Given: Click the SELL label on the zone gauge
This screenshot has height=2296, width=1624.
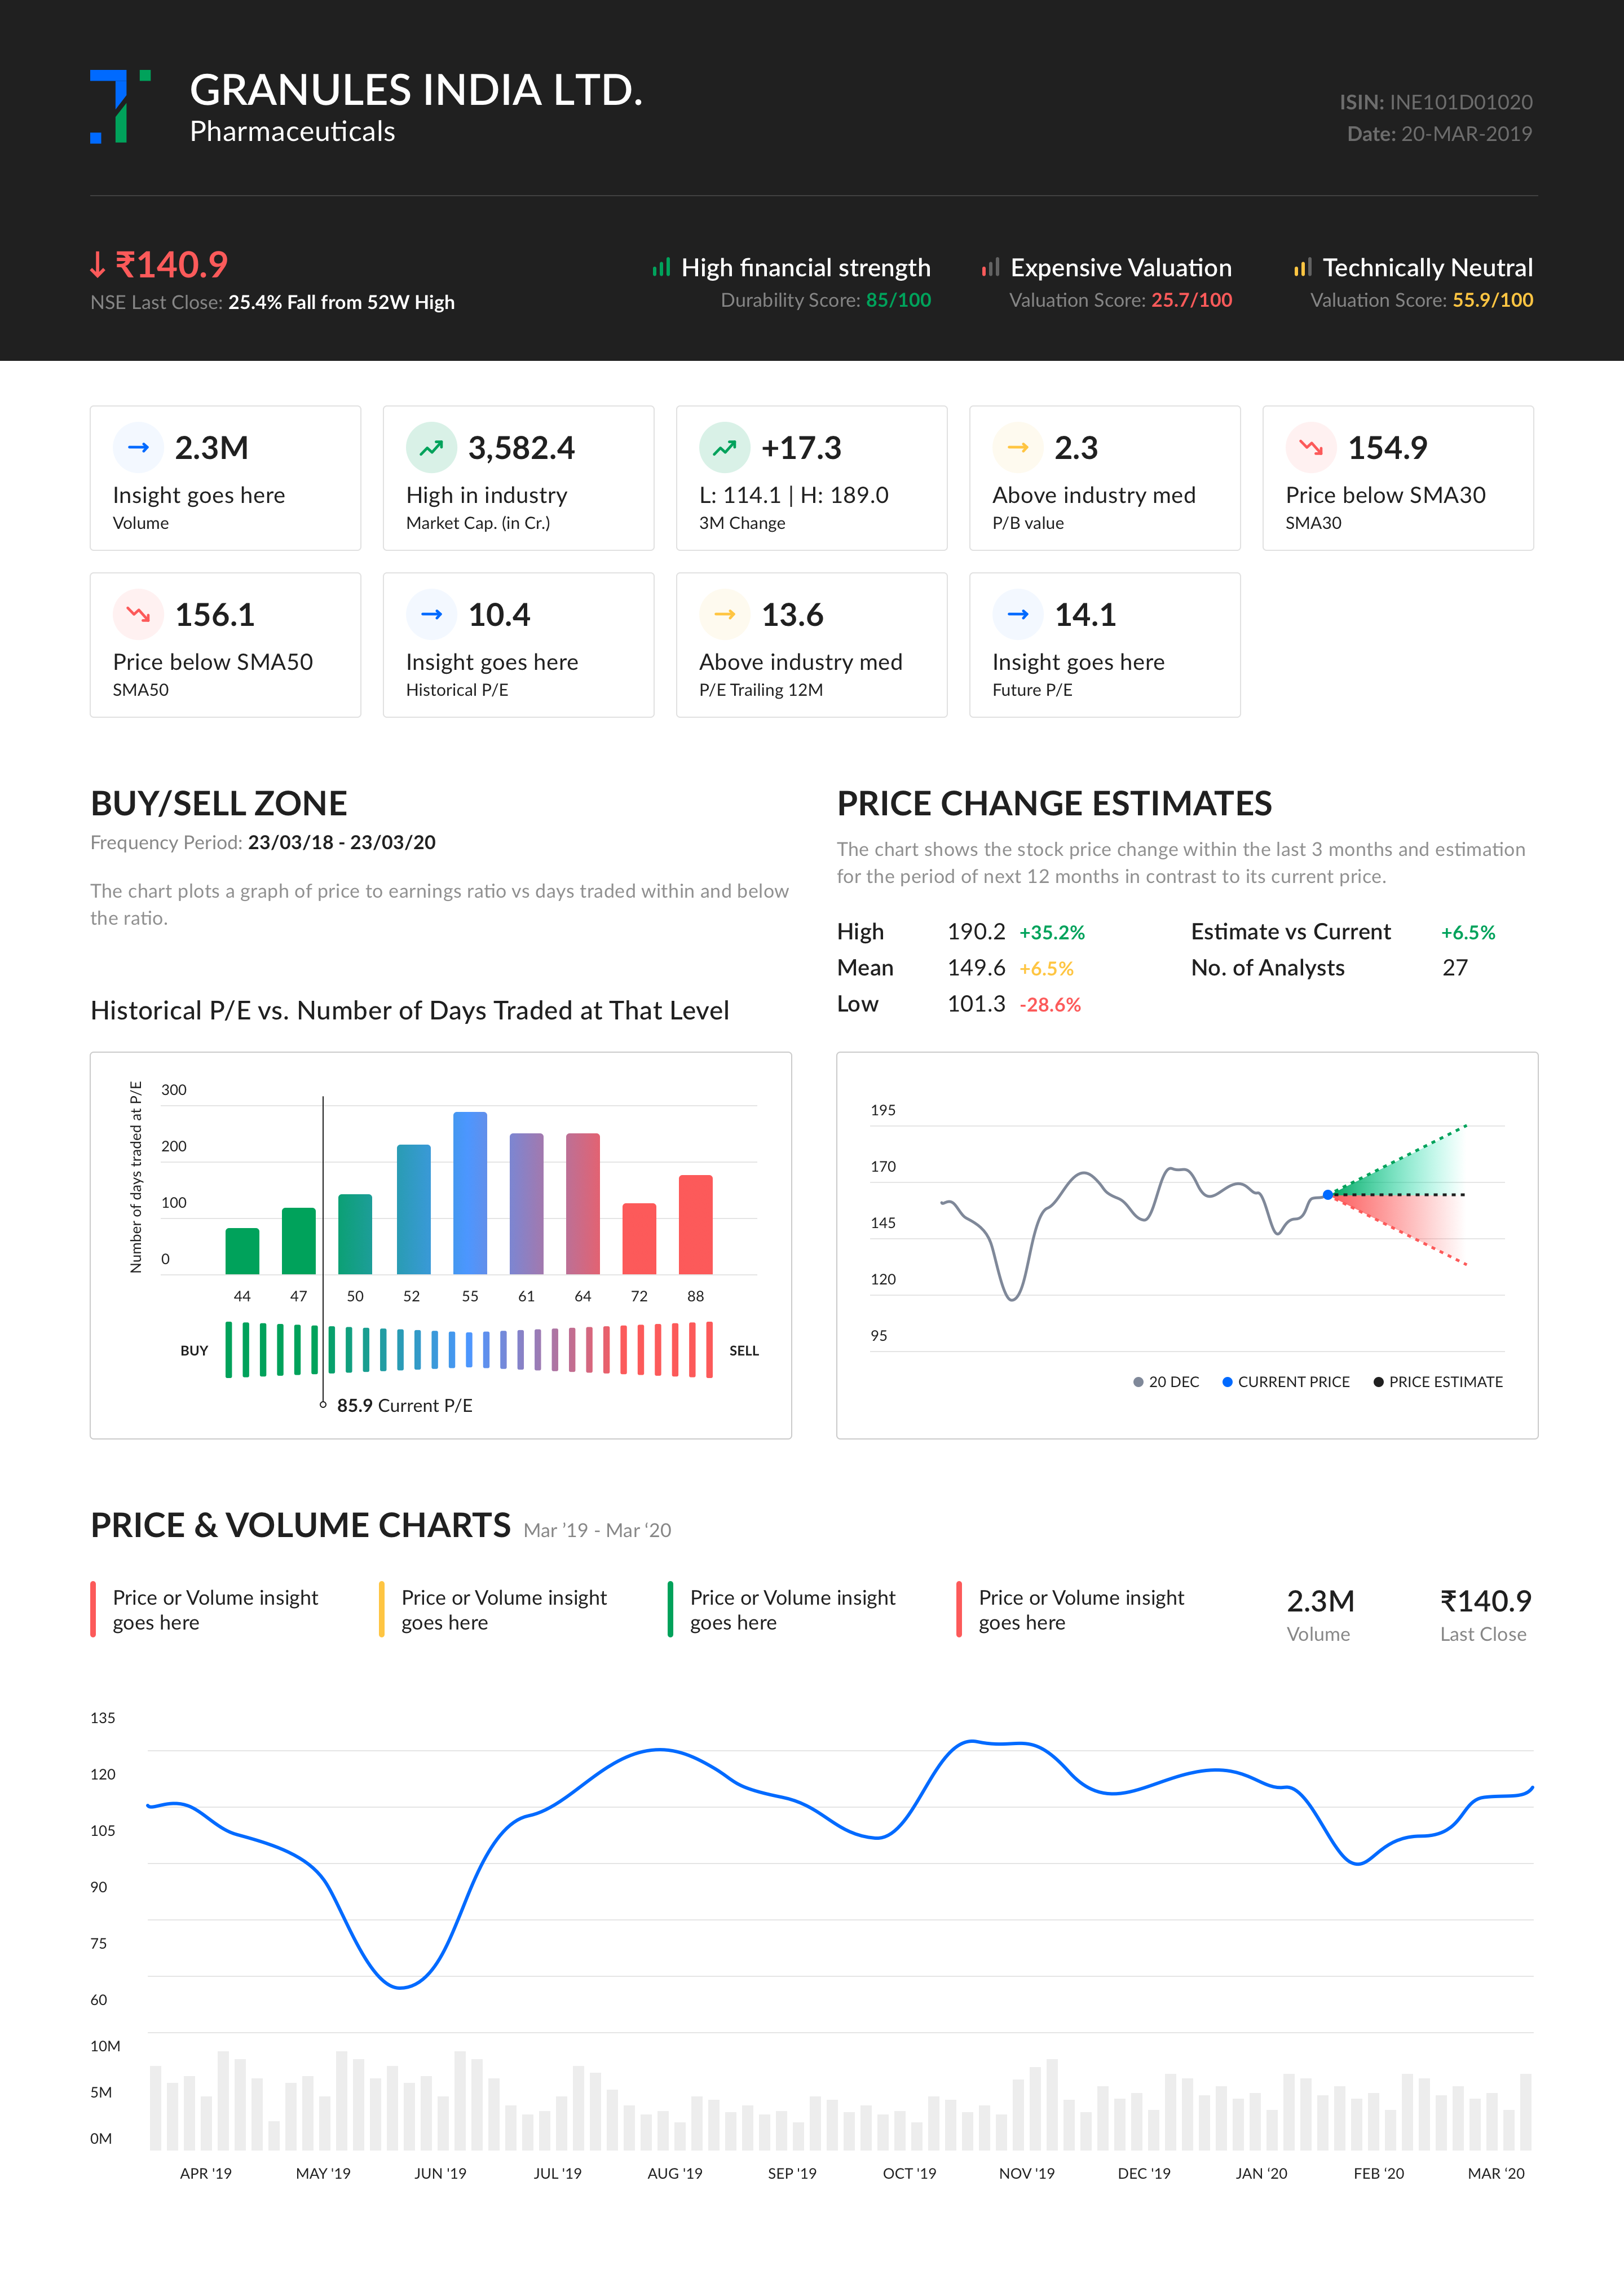Looking at the screenshot, I should (x=744, y=1351).
